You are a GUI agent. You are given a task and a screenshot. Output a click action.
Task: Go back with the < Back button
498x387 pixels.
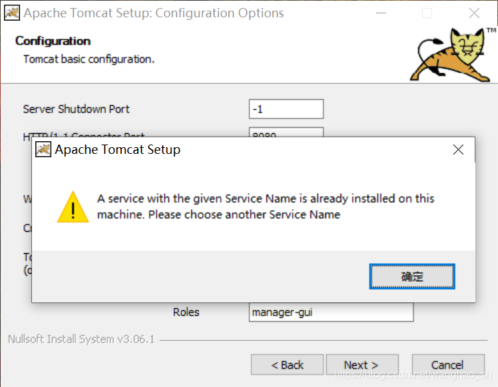click(x=287, y=365)
